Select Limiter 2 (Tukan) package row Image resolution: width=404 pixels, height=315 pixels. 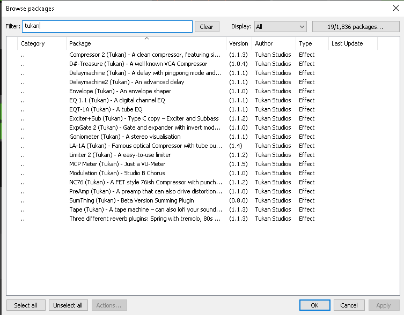pos(203,155)
